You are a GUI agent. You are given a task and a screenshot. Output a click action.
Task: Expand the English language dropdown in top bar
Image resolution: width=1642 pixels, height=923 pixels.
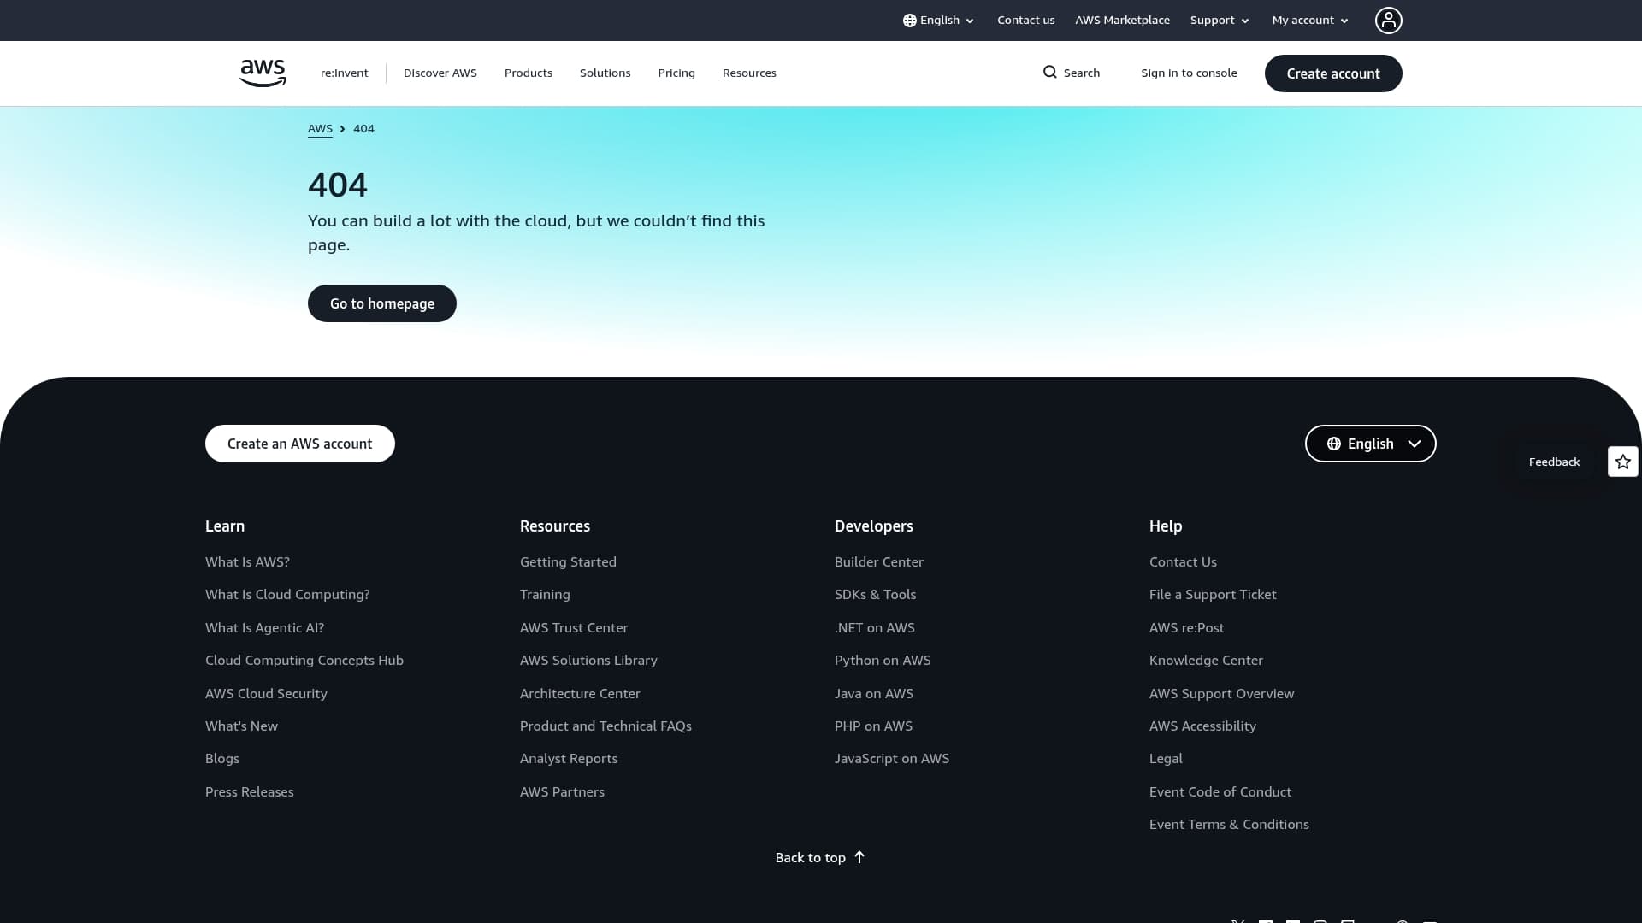938,20
